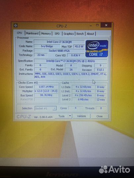Click the Level 3 value 6 MBytes
Image resolution: width=134 pixels, height=178 pixels.
83,100
